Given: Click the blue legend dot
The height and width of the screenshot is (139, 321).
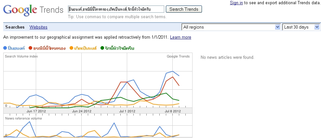Looking at the screenshot, I should 5,48.
